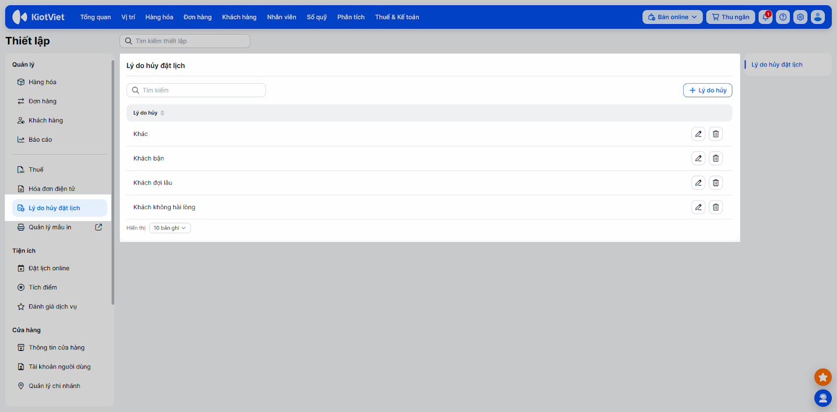Select Lý do hủy đặt lịch in sidebar

tap(60, 208)
